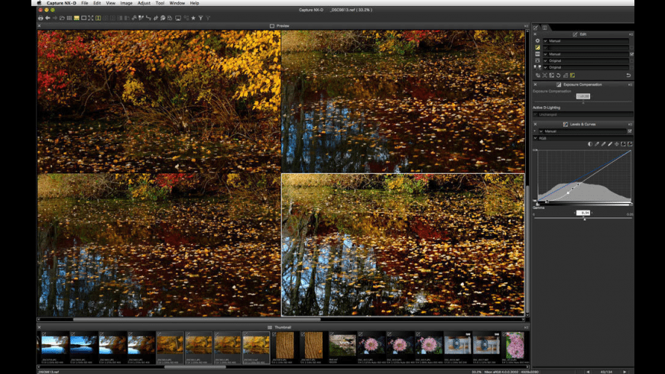Switch to thumbnail grid view icon
This screenshot has width=665, height=374.
(69, 18)
